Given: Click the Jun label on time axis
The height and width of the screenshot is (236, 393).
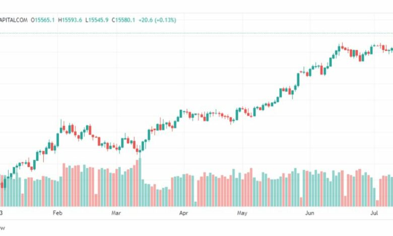Looking at the screenshot, I should pos(309,213).
